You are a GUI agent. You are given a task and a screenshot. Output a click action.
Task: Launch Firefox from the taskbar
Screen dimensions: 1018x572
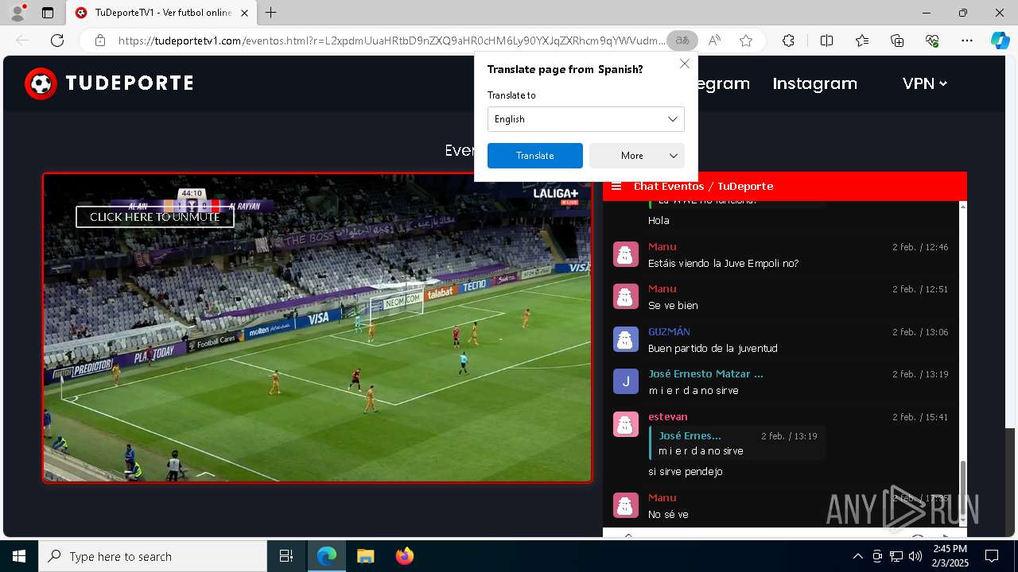click(x=404, y=556)
